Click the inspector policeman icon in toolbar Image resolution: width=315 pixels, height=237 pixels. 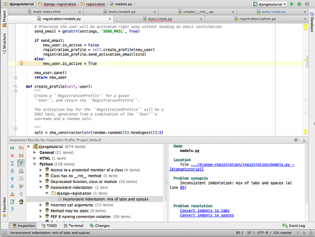tap(21, 201)
